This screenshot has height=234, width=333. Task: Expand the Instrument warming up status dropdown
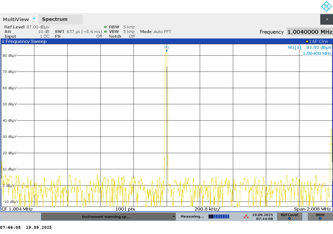coord(173,217)
